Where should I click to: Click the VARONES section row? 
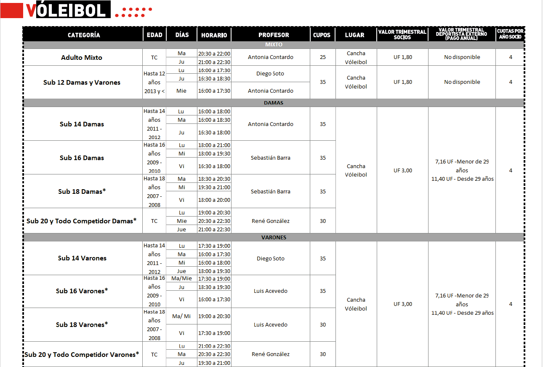click(x=274, y=237)
